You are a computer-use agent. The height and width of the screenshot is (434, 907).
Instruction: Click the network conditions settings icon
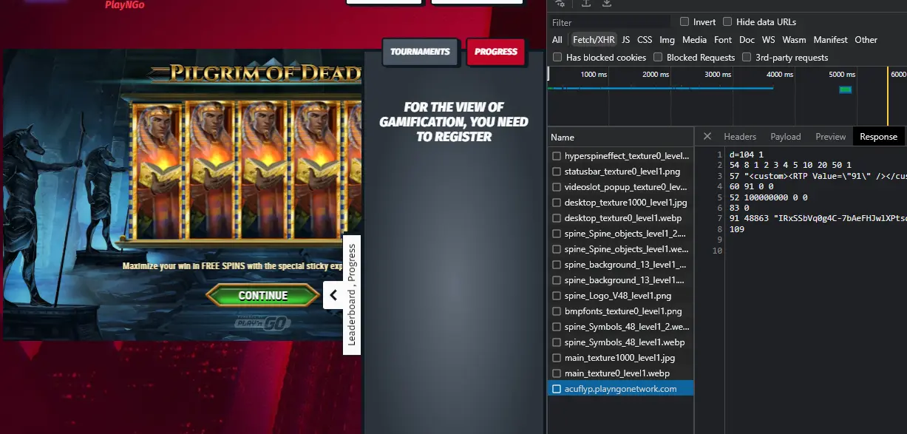[560, 3]
